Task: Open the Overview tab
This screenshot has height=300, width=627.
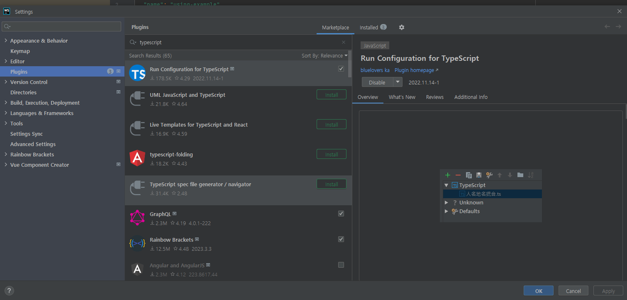Action: (x=368, y=97)
